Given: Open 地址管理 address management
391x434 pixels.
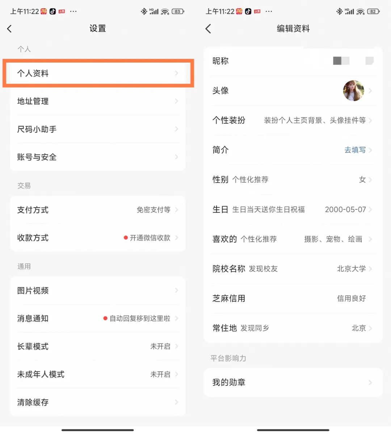Looking at the screenshot, I should 98,101.
